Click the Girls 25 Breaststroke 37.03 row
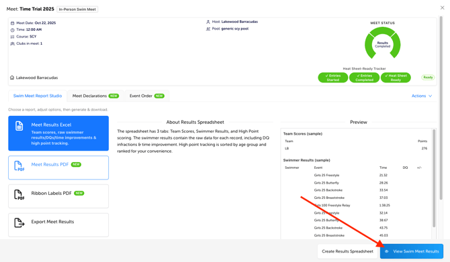This screenshot has width=450, height=262. pyautogui.click(x=357, y=198)
